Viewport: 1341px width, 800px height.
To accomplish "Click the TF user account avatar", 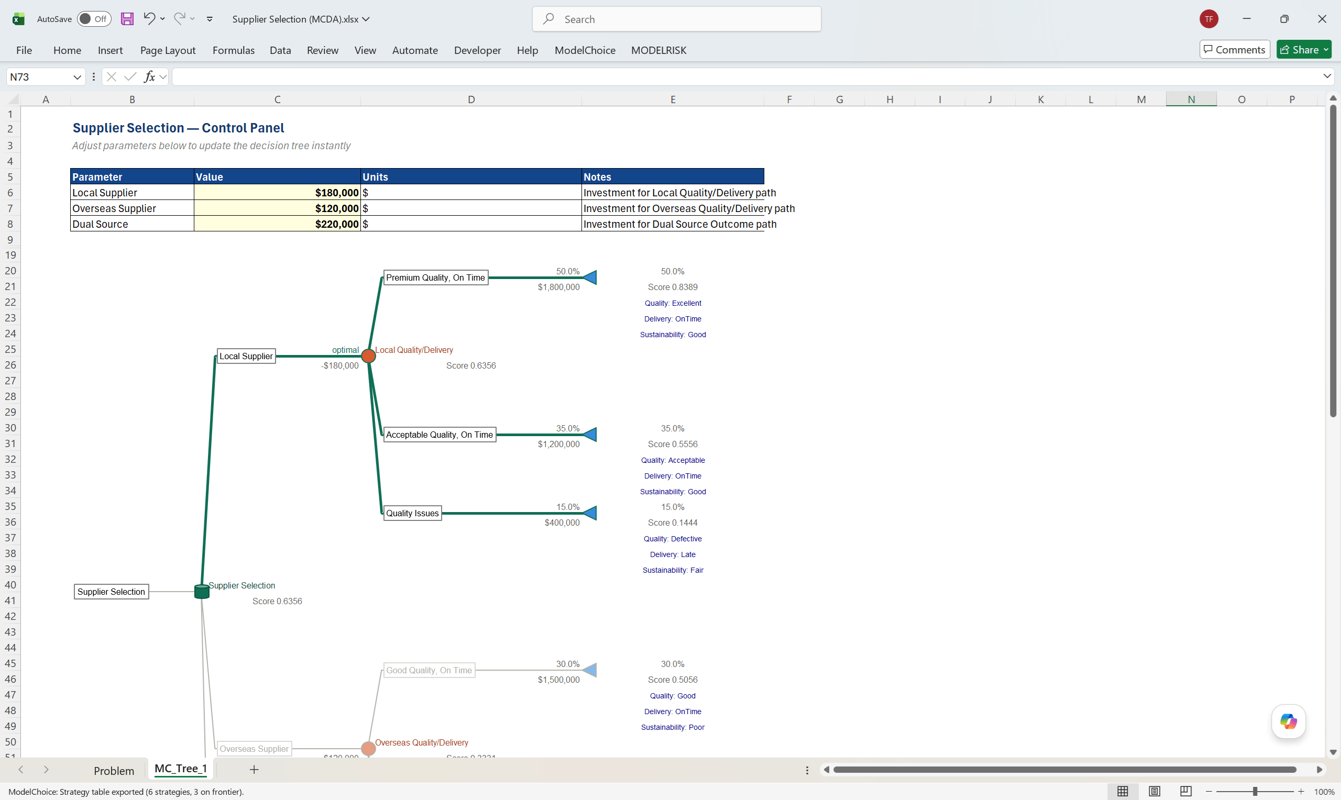I will [x=1209, y=19].
